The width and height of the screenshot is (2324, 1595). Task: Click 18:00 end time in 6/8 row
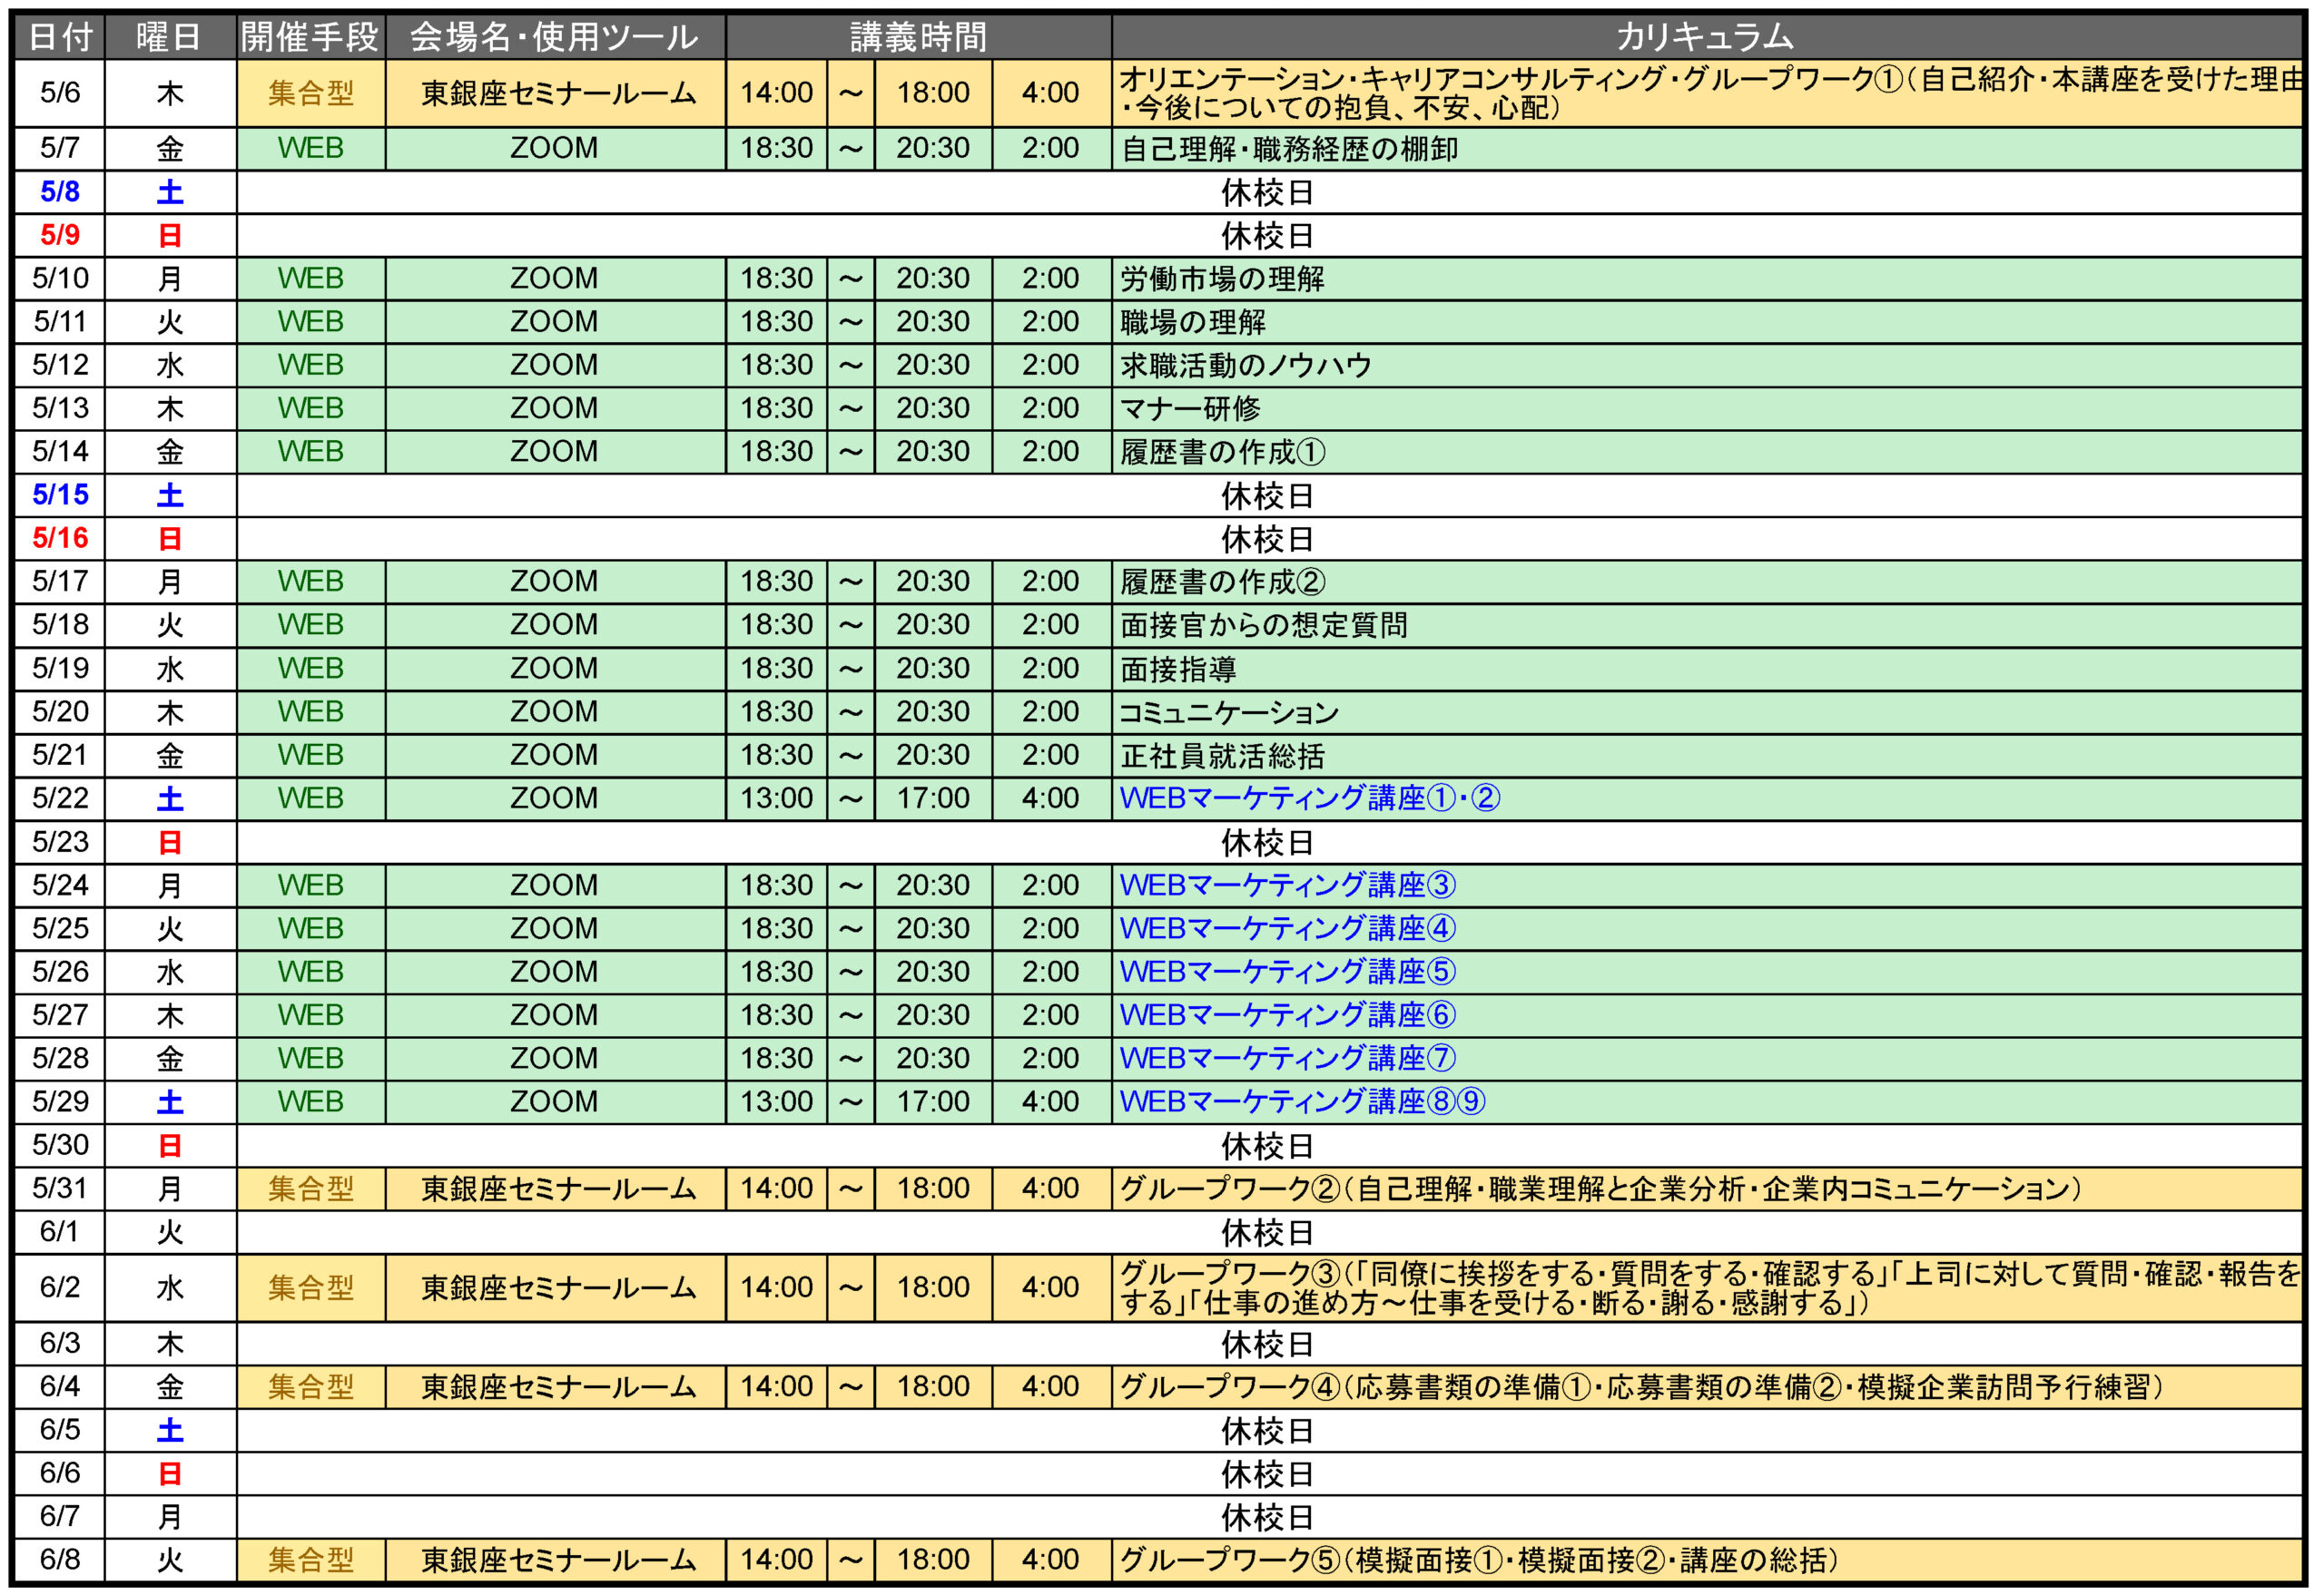tap(933, 1560)
